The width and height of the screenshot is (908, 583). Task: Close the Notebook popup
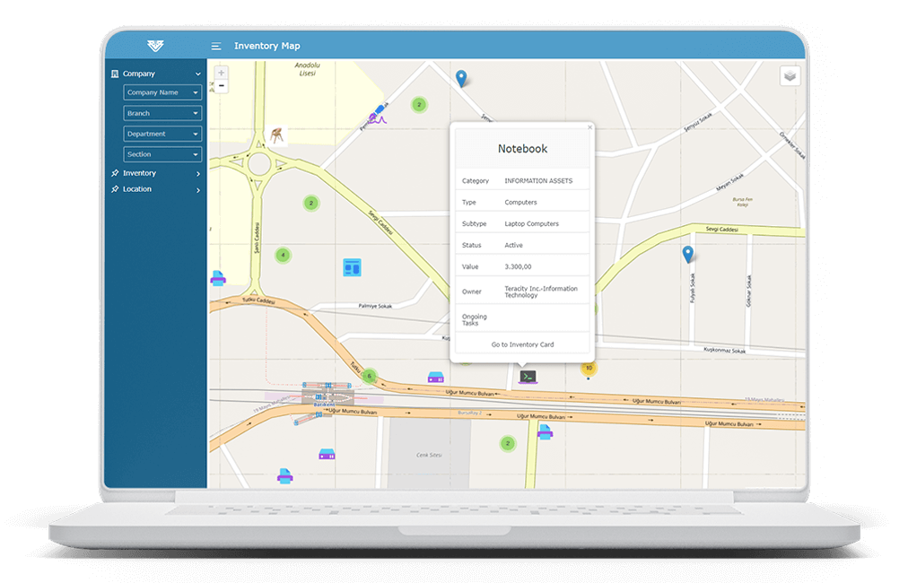(589, 127)
